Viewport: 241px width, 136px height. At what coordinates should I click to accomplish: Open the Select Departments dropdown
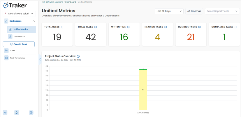(x=222, y=11)
